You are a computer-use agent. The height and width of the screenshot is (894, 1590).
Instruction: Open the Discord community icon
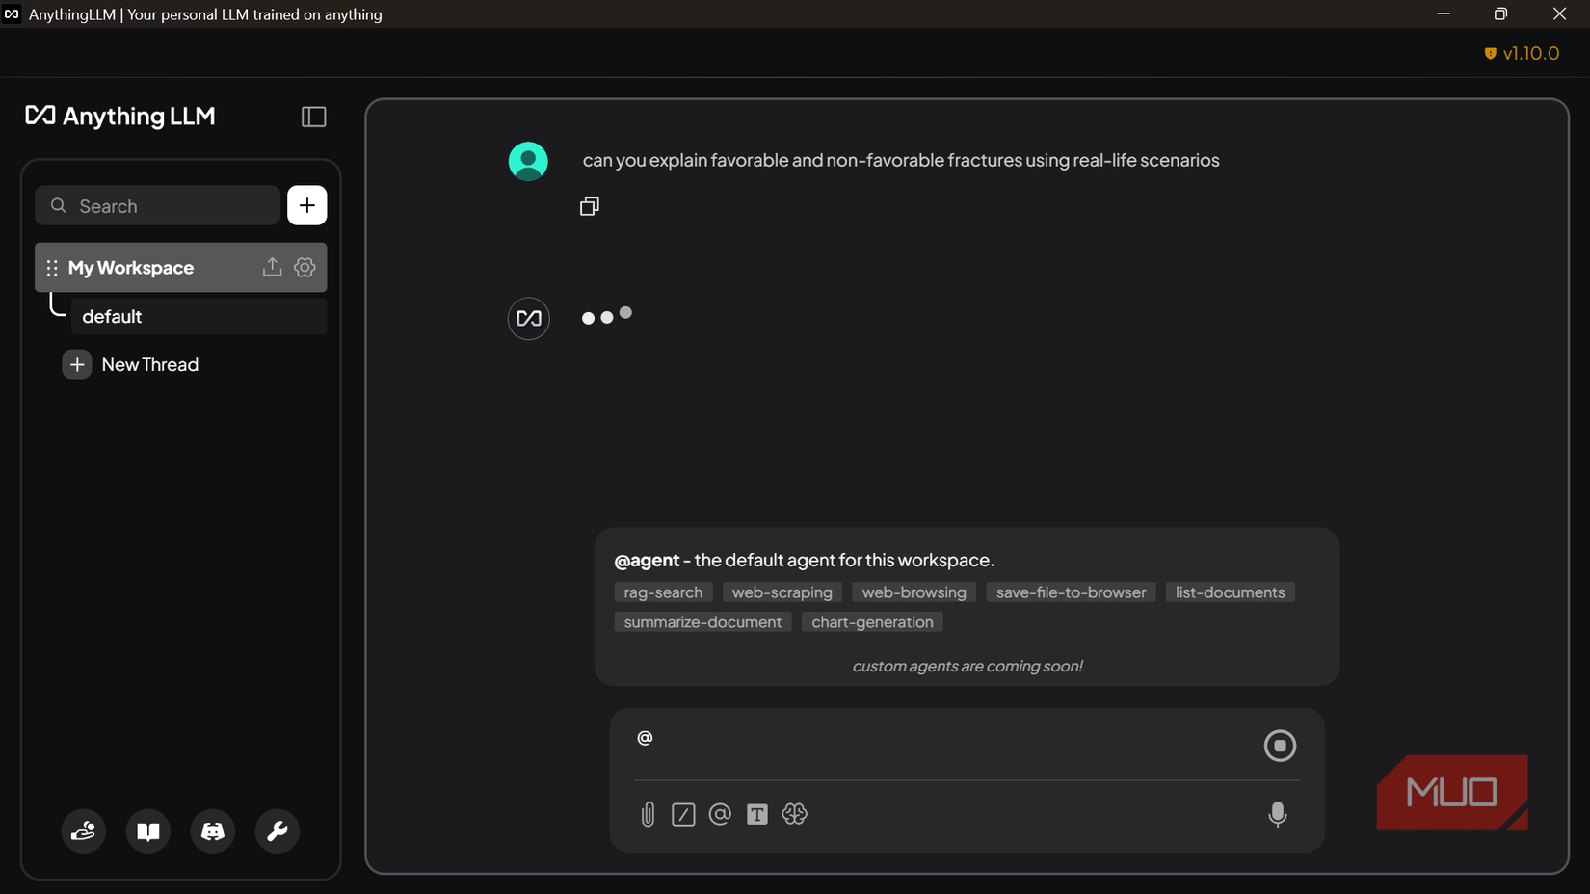(212, 830)
